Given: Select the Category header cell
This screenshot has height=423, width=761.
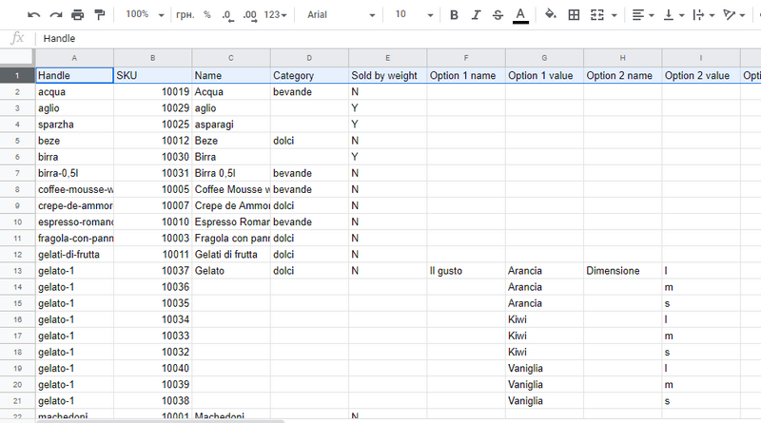Looking at the screenshot, I should [x=309, y=75].
